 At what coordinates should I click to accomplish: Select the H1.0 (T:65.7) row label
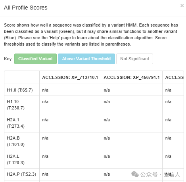[x=22, y=90]
